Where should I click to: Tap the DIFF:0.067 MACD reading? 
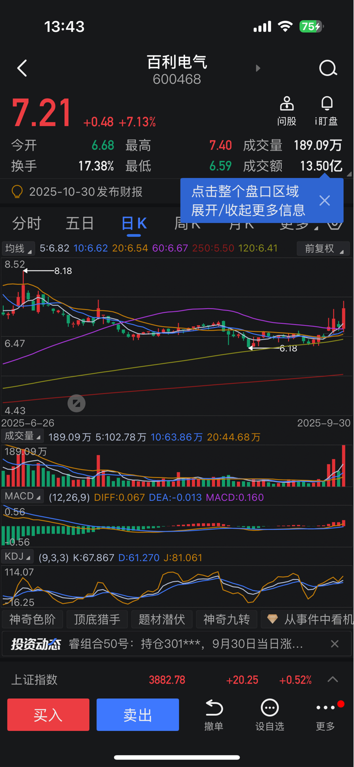point(119,498)
